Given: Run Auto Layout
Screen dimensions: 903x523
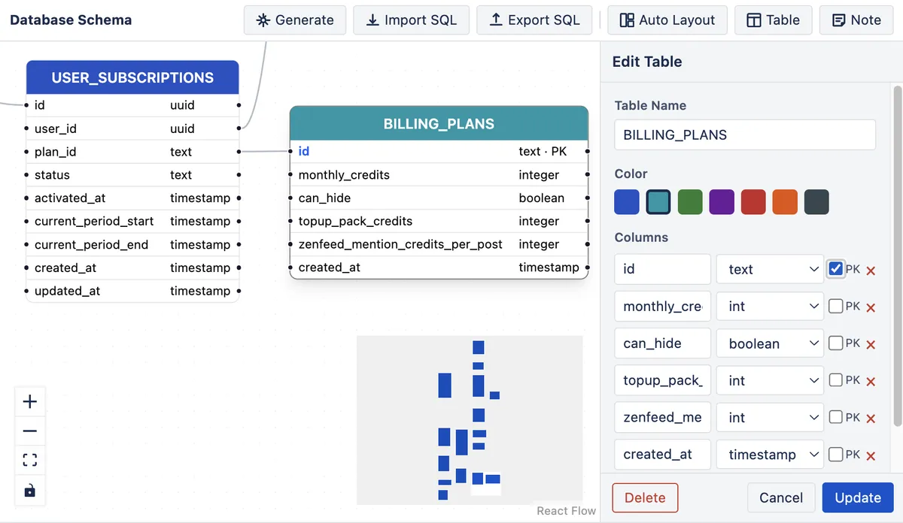Looking at the screenshot, I should coord(667,20).
